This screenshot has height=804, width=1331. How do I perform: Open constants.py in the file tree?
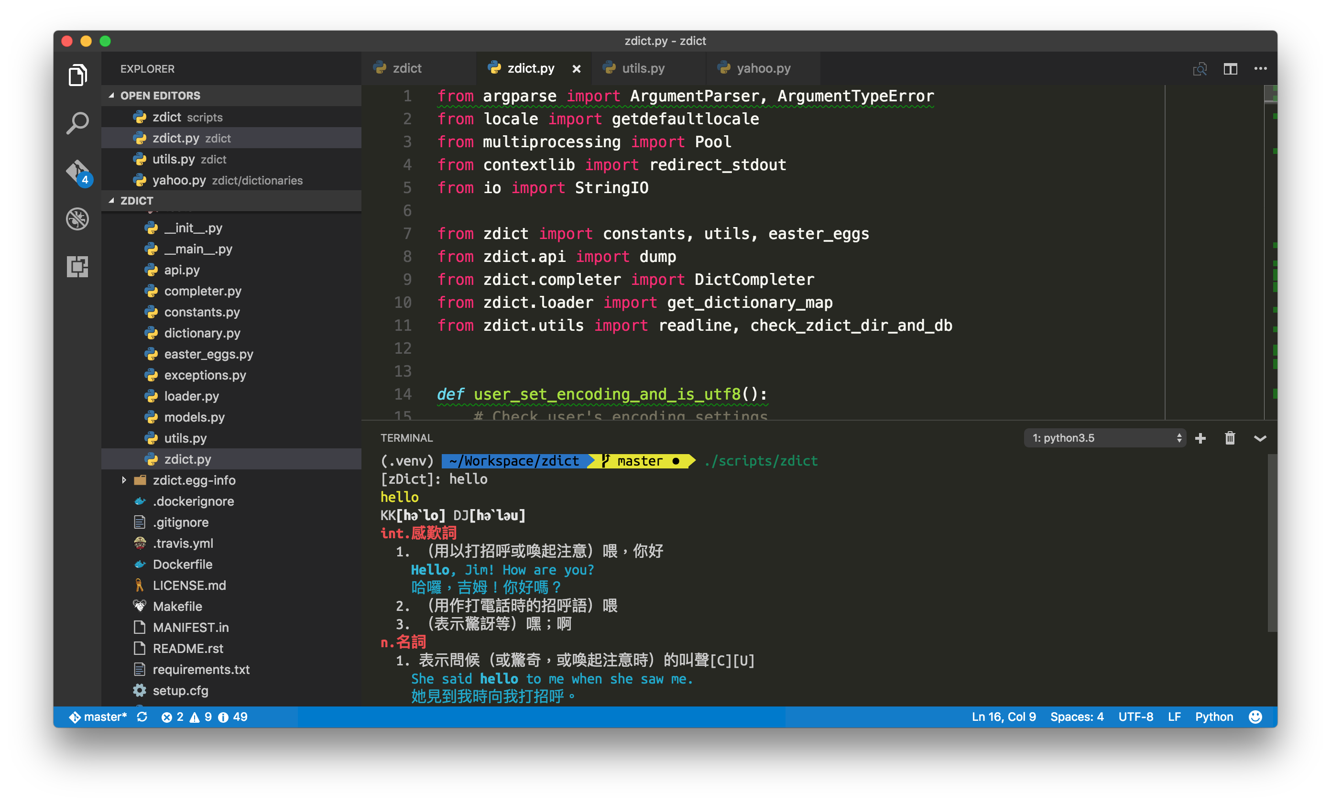[231, 312]
